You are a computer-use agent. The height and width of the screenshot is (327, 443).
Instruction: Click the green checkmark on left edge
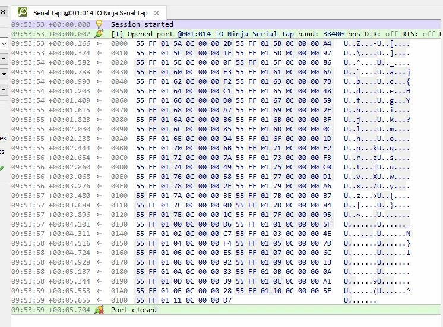(2, 169)
